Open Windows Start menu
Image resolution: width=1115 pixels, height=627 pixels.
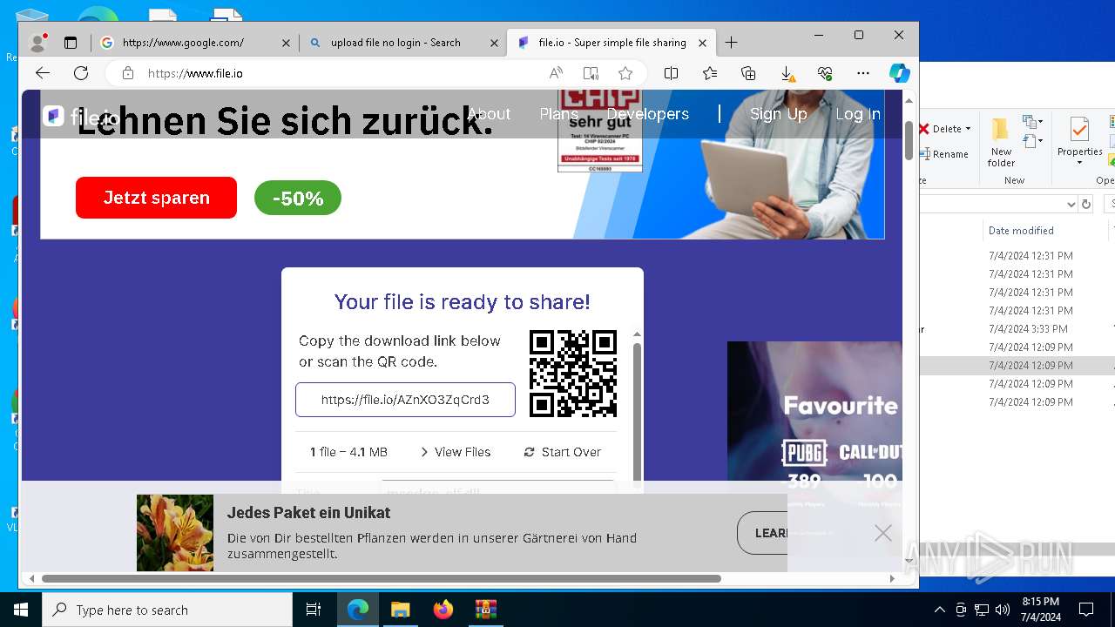(21, 610)
